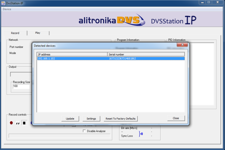Open the Device menu
Screen dimensions: 225x150
click(7, 9)
